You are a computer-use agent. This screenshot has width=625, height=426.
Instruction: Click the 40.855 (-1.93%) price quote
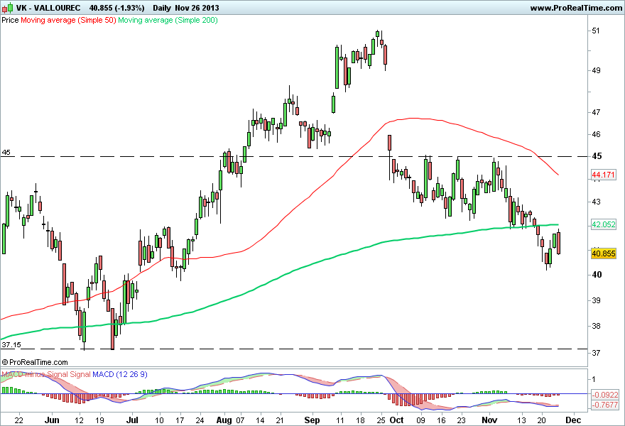(x=116, y=8)
